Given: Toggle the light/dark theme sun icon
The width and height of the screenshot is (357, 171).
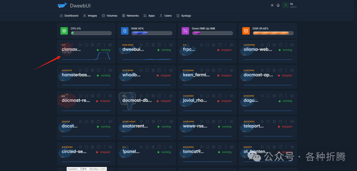Looking at the screenshot, I should click(272, 5).
